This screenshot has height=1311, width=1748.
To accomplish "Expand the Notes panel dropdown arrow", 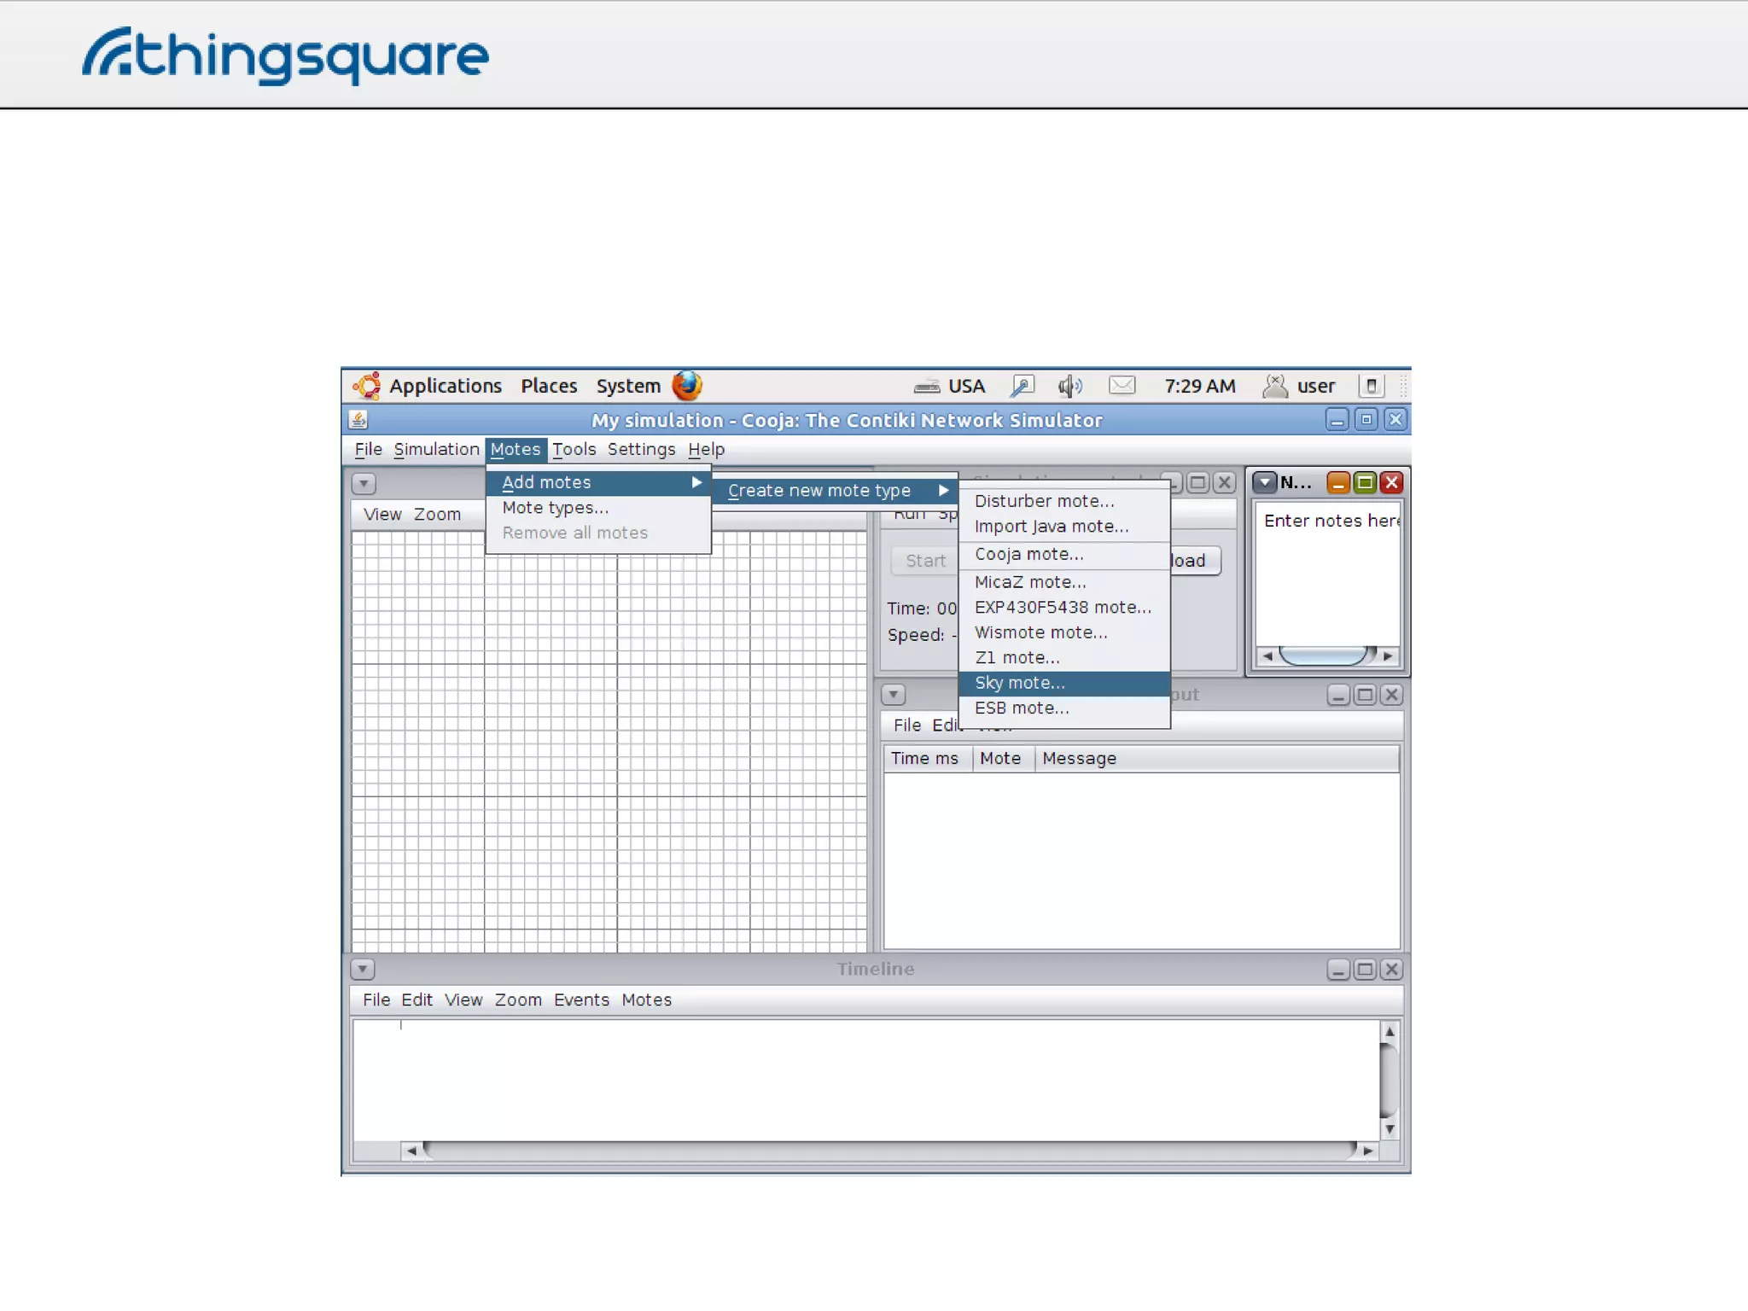I will [x=1265, y=483].
